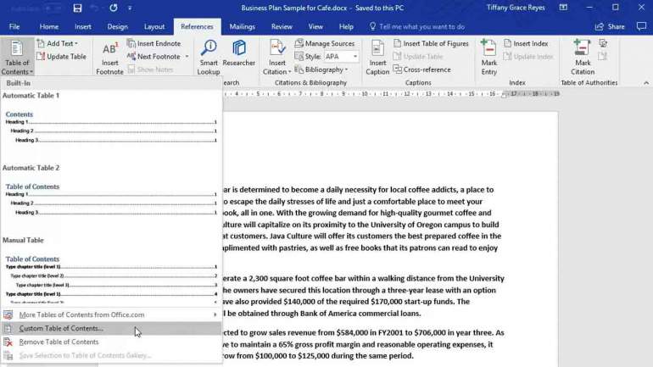Image resolution: width=653 pixels, height=367 pixels.
Task: Switch to the Review tab
Action: (282, 26)
